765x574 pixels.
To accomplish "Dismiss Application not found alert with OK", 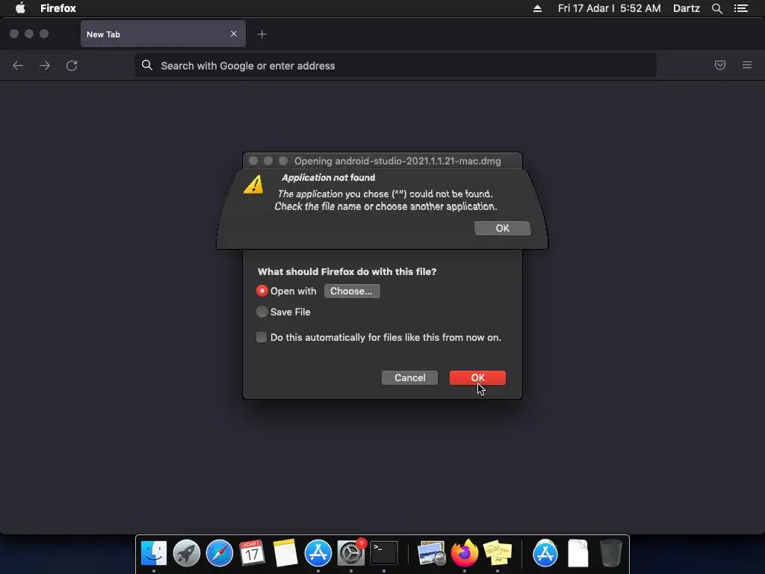I will coord(503,229).
